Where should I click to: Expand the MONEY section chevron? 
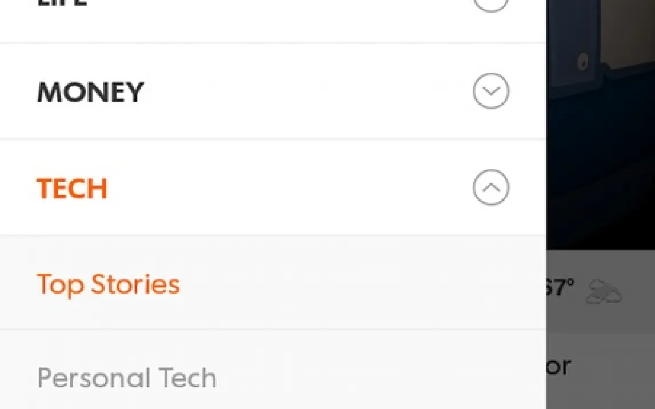tap(490, 91)
